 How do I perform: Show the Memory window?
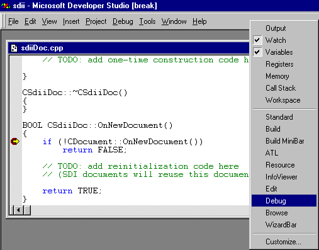pos(284,76)
